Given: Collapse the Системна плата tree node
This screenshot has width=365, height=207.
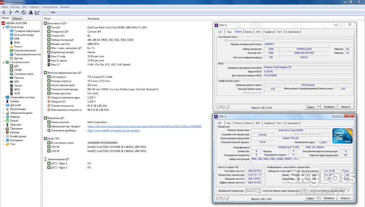Looking at the screenshot, I should [x=4, y=62].
